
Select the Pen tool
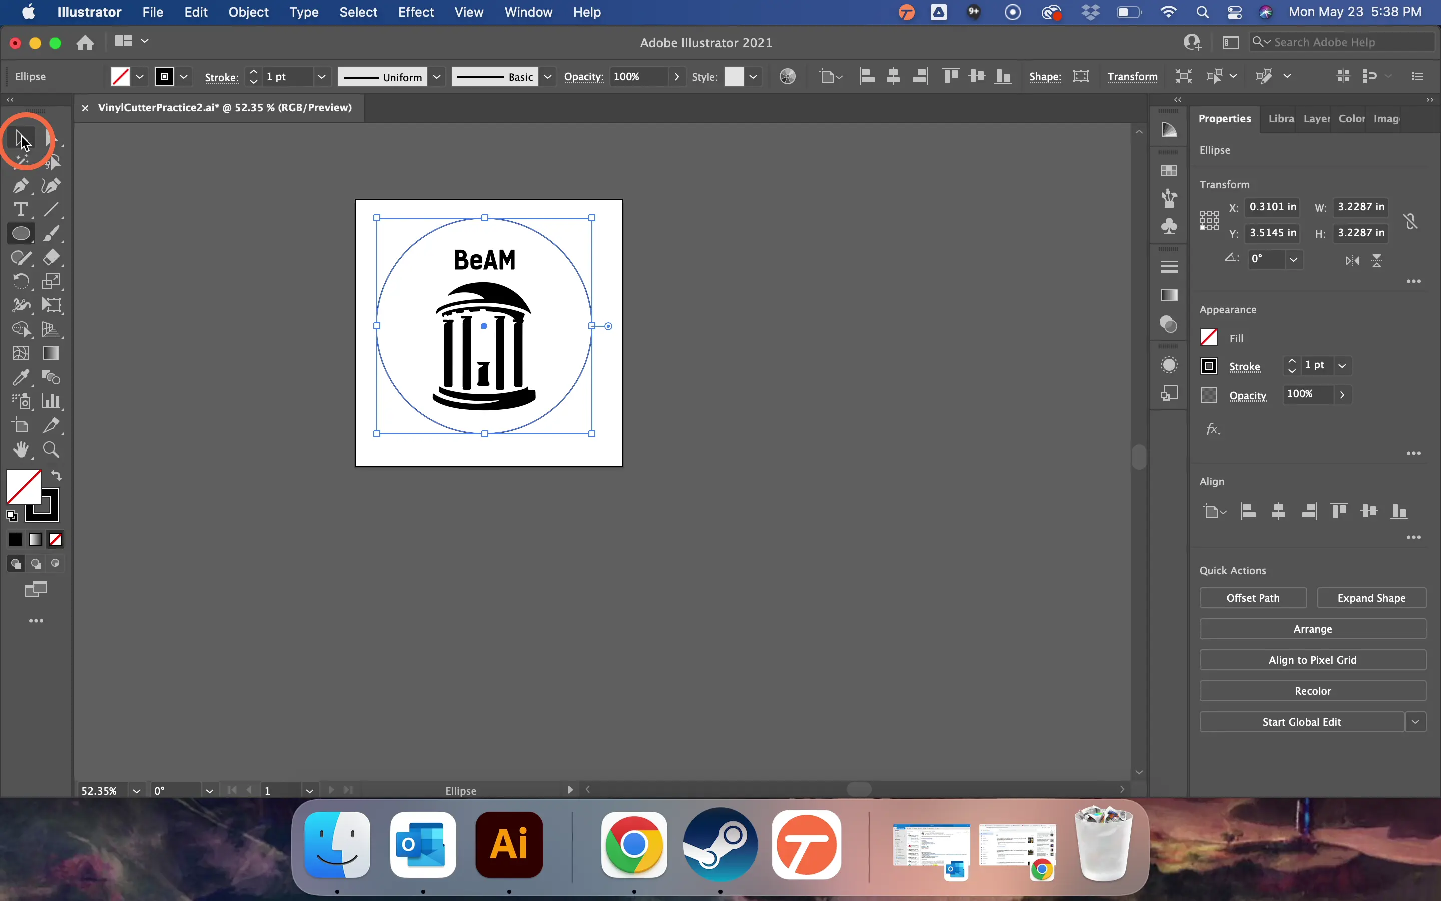tap(21, 186)
